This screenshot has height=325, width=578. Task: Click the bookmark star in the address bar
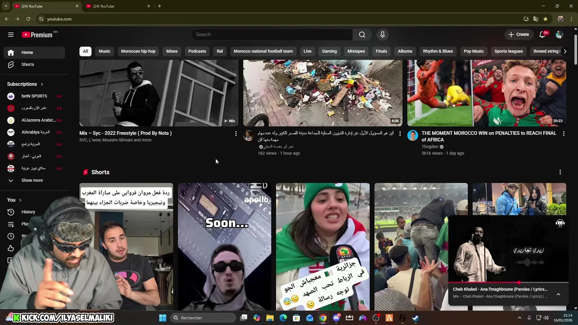click(545, 19)
